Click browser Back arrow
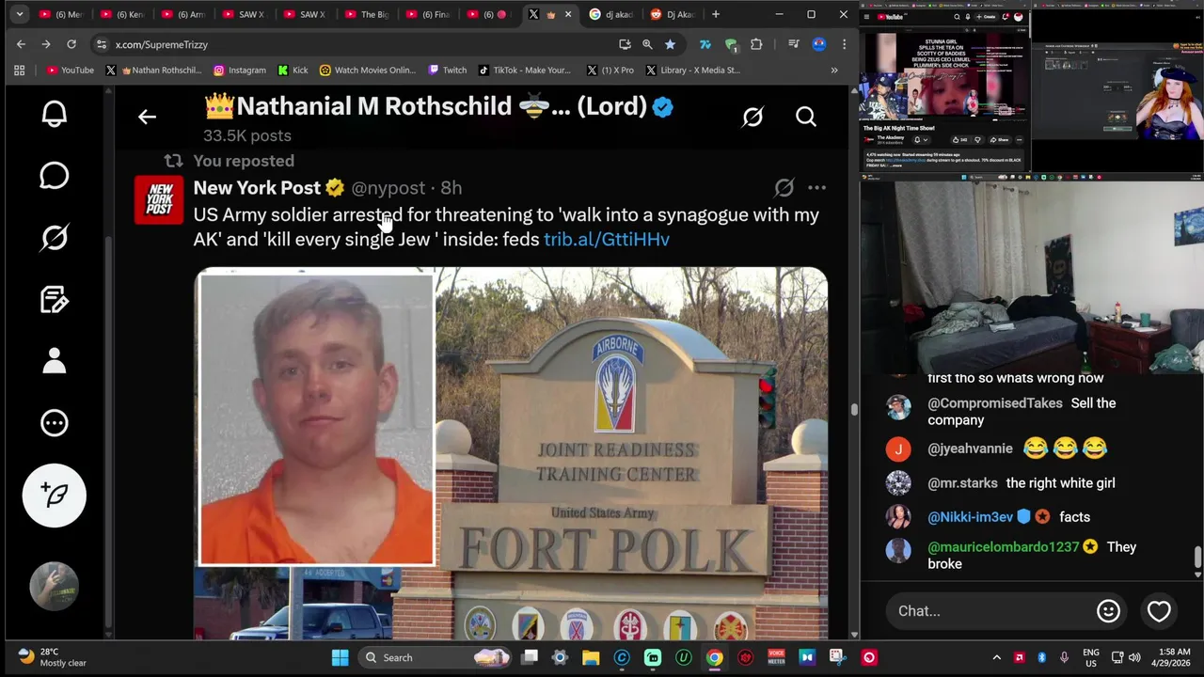 tap(21, 44)
